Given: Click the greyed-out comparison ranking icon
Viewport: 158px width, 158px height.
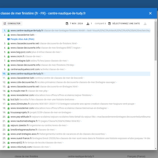Looking at the screenshot, I should [145, 24].
